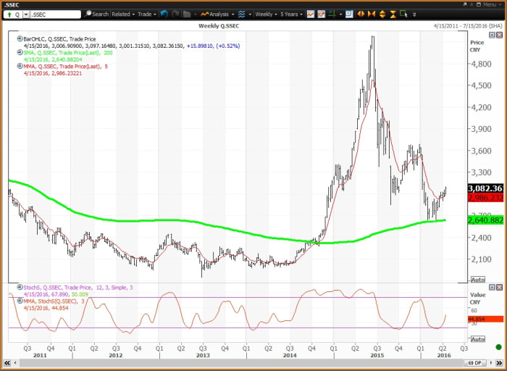Open the Weekly interval dropdown

coord(267,14)
